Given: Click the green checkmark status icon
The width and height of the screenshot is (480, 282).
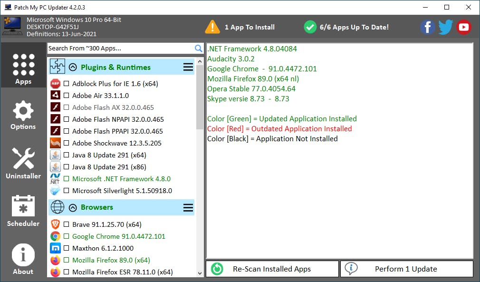Looking at the screenshot, I should point(310,27).
